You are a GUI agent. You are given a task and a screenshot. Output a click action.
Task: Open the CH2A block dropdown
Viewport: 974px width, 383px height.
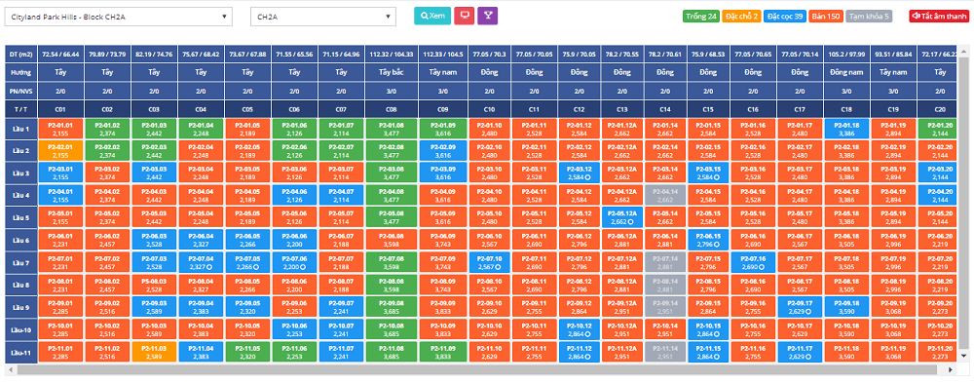323,17
